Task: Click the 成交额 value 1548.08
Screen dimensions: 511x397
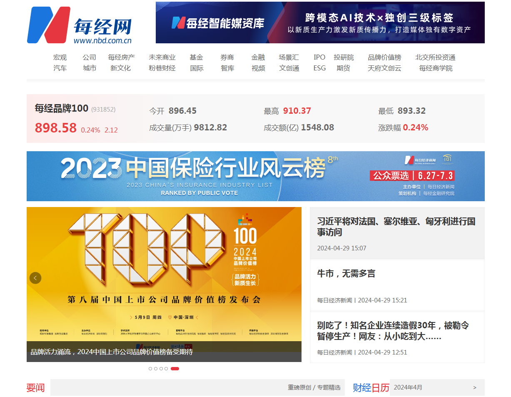Action: (x=317, y=127)
